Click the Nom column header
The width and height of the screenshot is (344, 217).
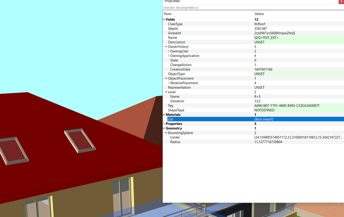tap(208, 14)
